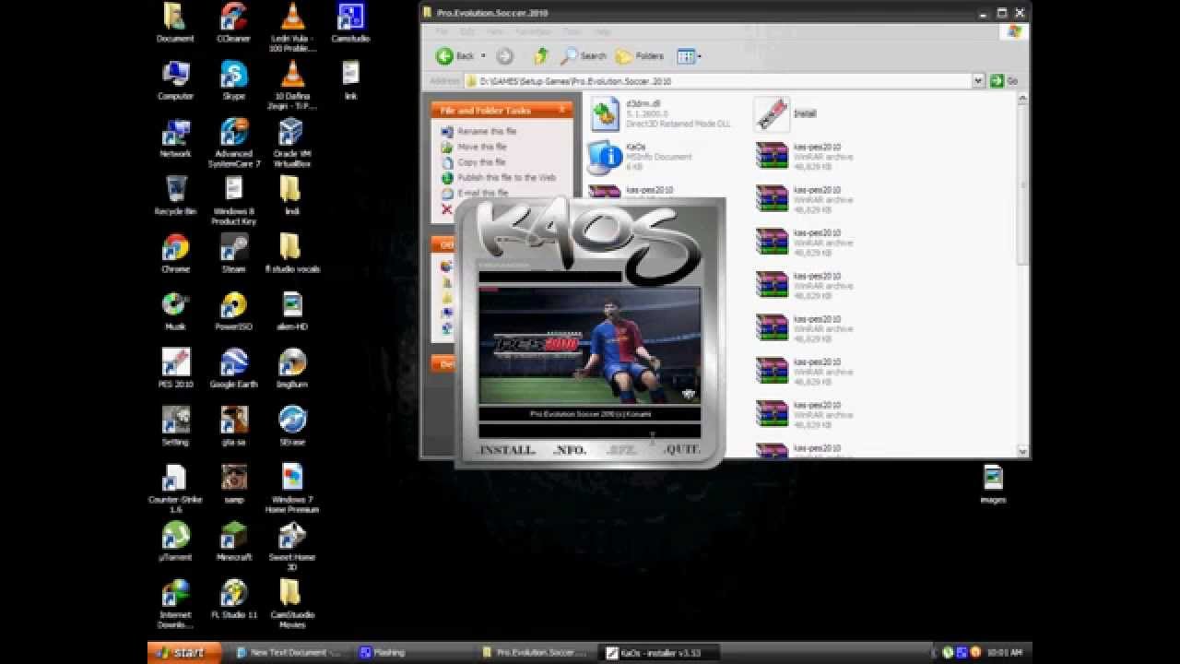This screenshot has width=1180, height=664.
Task: Click Rename this file link
Action: pyautogui.click(x=487, y=132)
